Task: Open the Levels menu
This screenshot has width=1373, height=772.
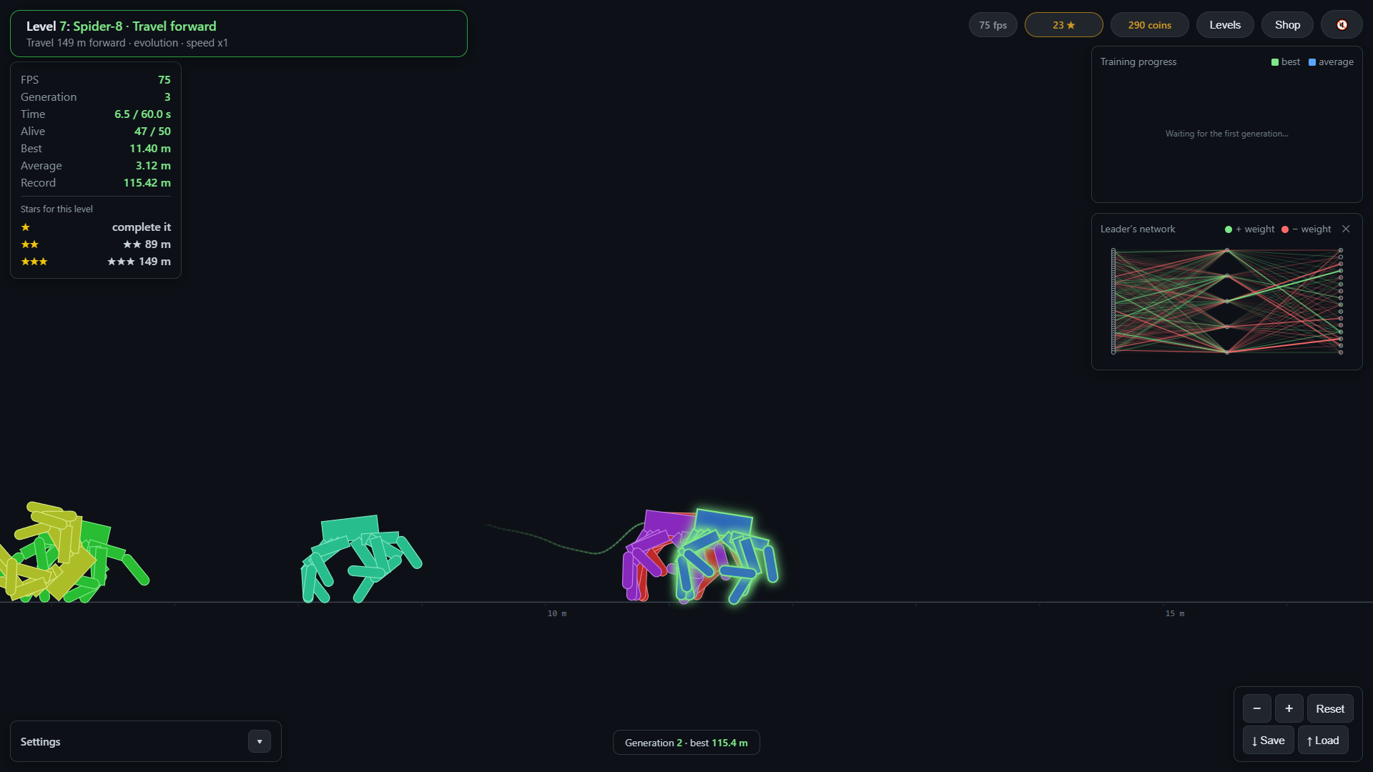Action: click(1225, 25)
